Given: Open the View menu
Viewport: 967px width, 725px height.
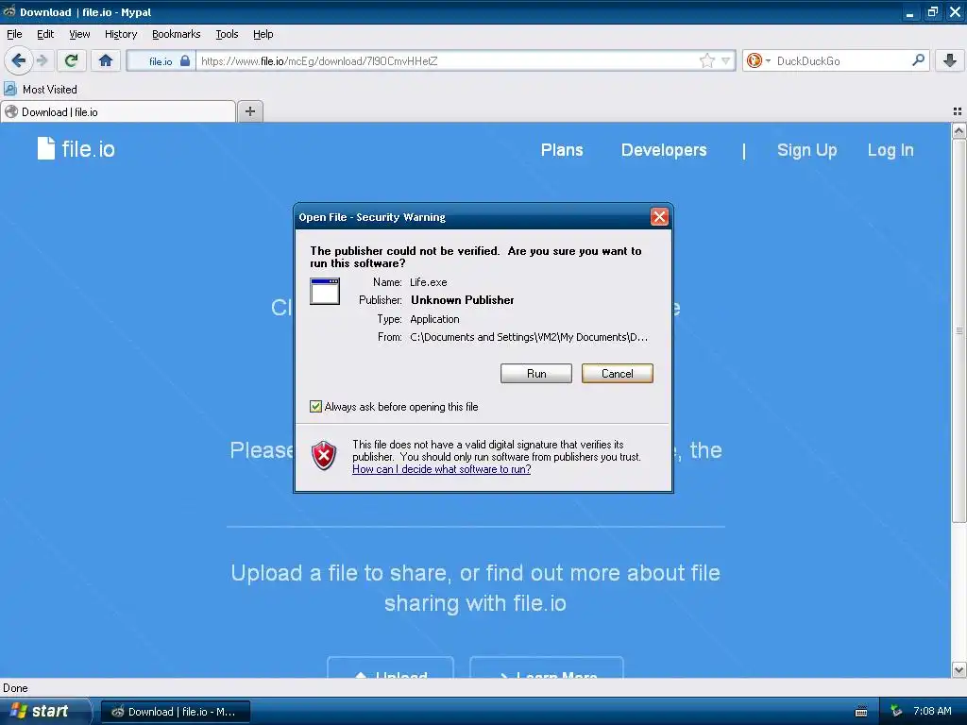Looking at the screenshot, I should (x=79, y=34).
